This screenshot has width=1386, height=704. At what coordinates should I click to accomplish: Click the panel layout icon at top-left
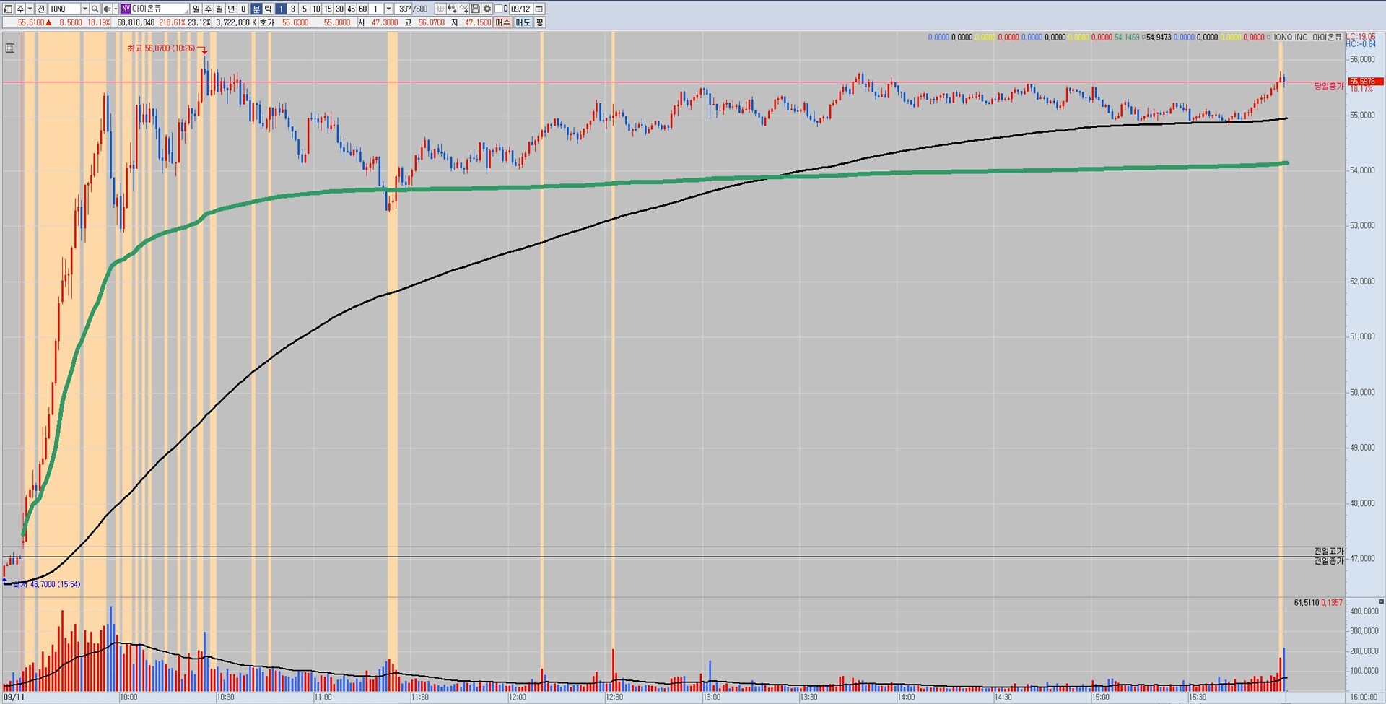(8, 9)
